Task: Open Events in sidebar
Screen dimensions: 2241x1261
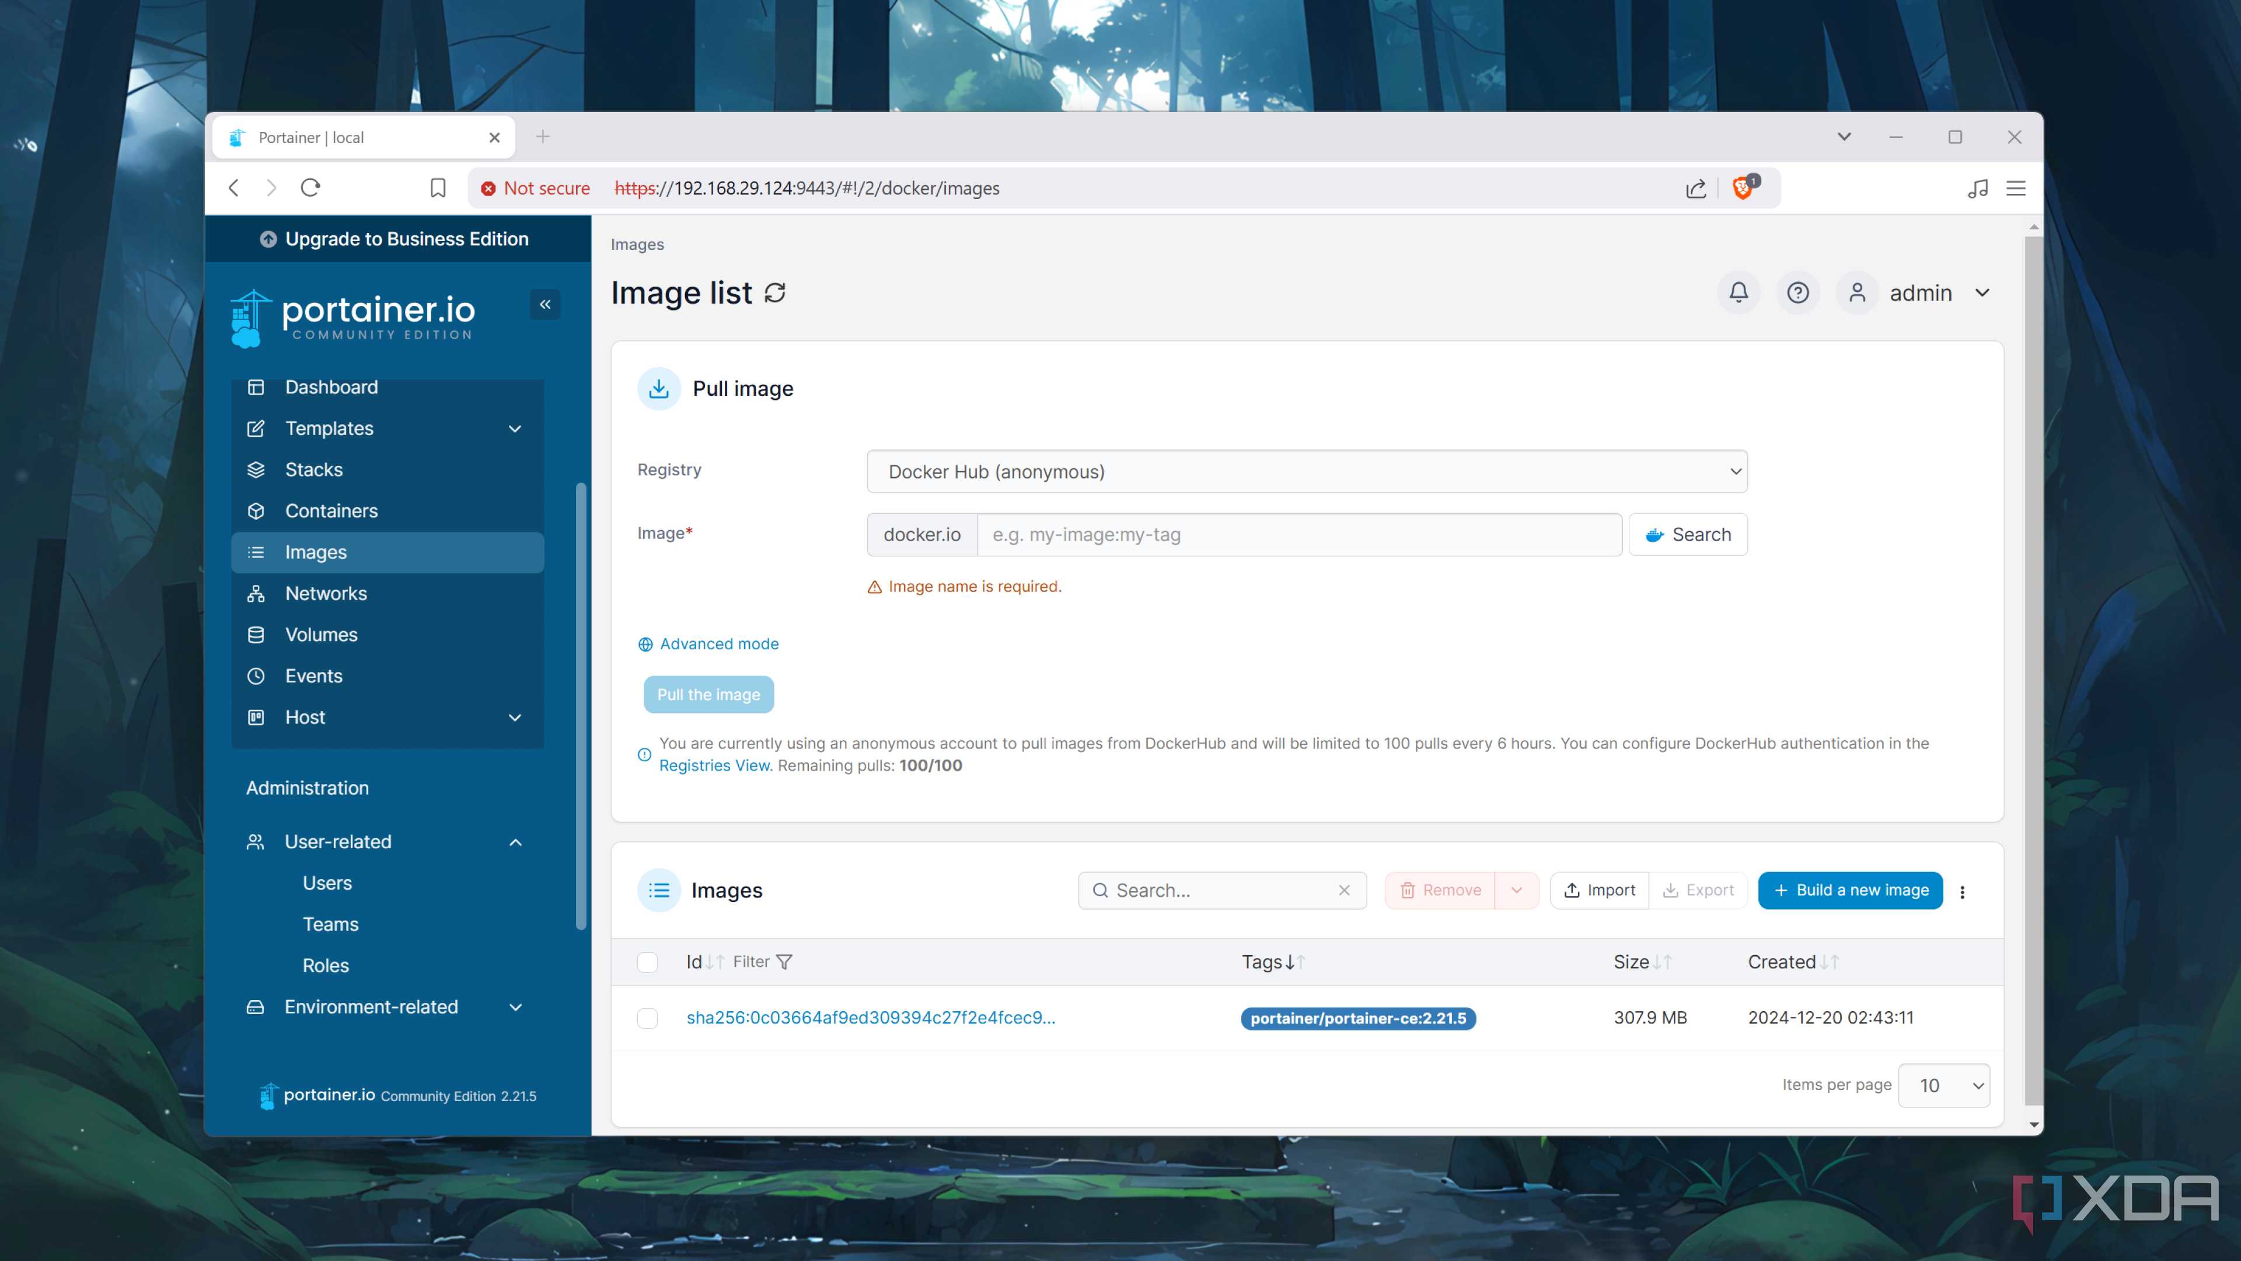Action: tap(387, 676)
